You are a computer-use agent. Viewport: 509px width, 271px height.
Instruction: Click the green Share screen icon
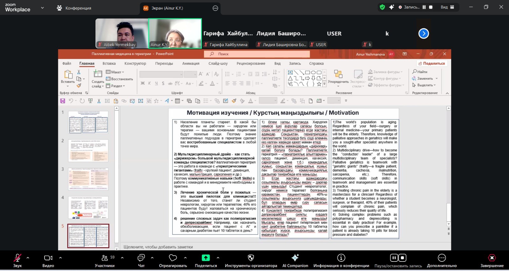coord(206,258)
